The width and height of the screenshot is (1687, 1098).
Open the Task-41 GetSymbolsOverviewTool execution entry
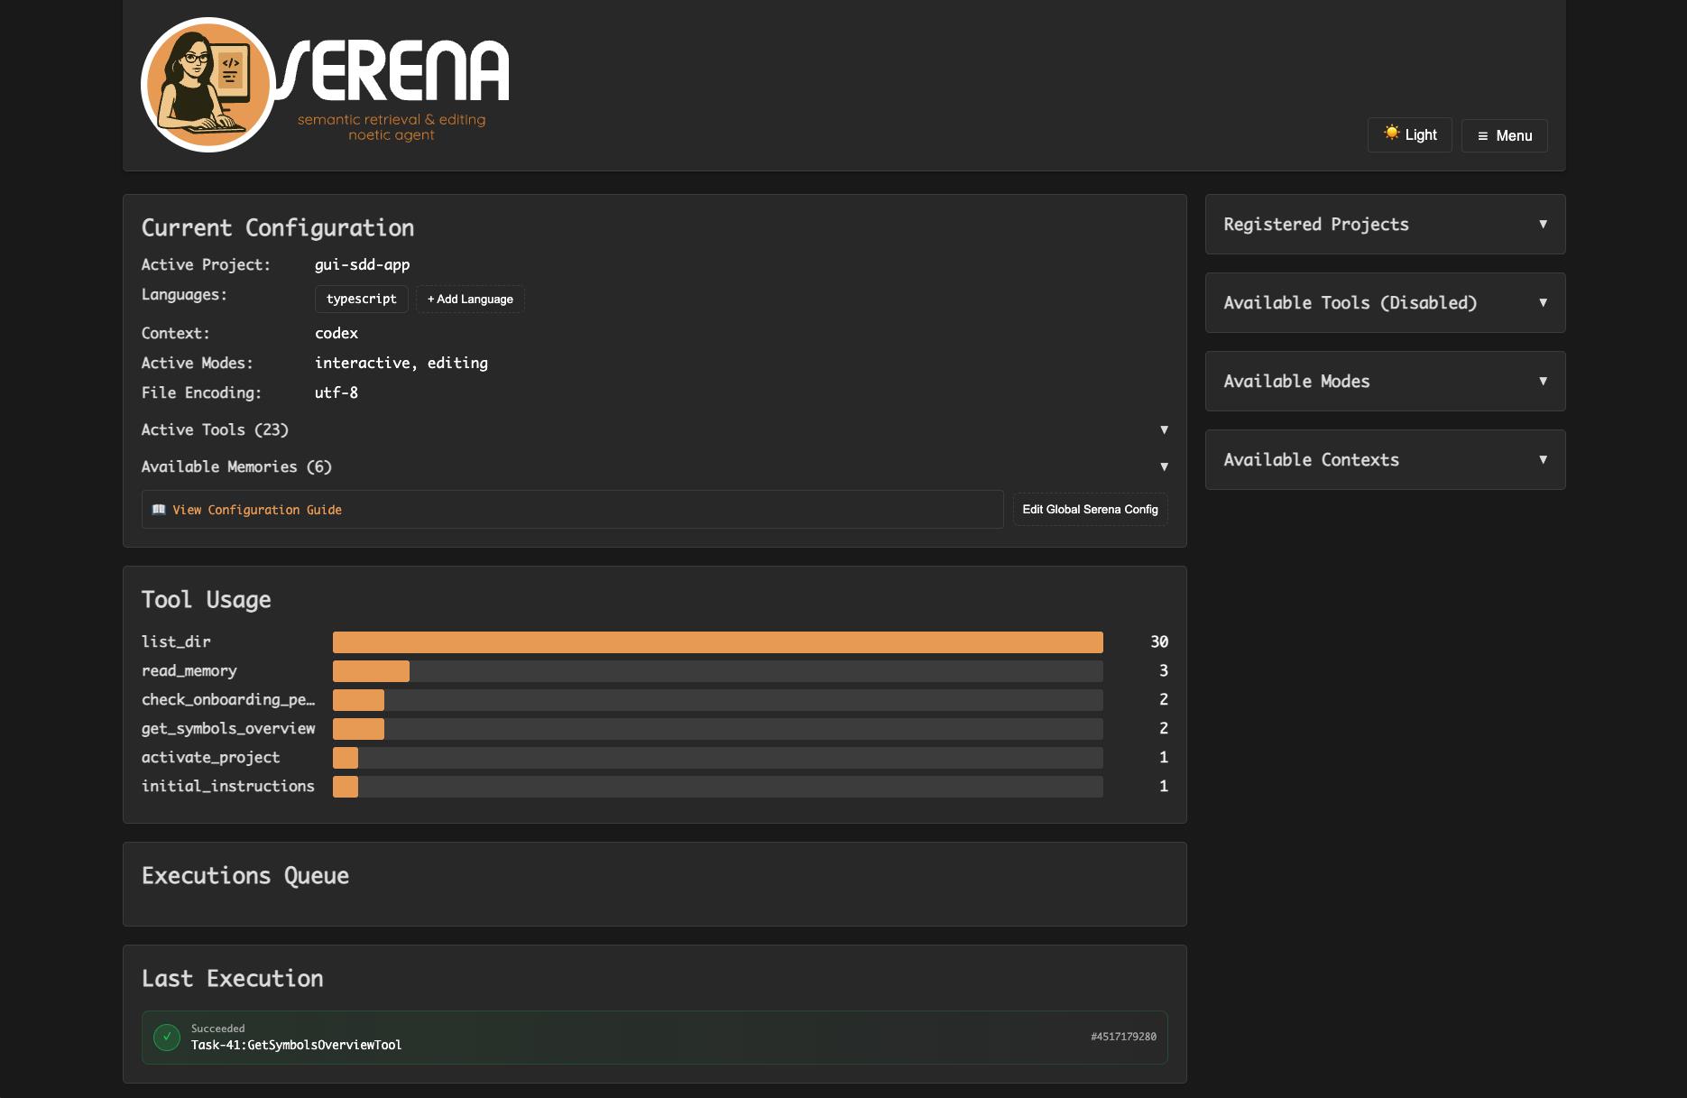point(296,1046)
